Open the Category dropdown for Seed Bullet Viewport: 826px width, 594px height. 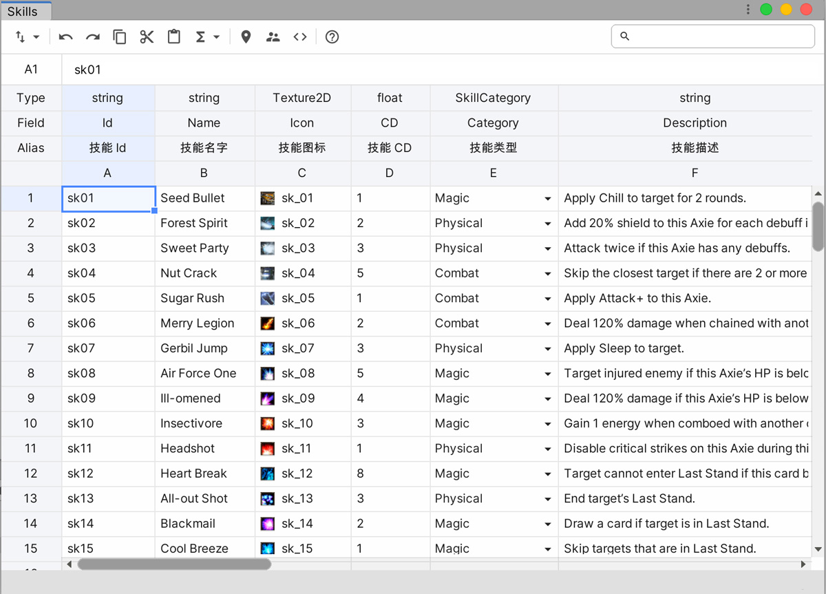(548, 198)
